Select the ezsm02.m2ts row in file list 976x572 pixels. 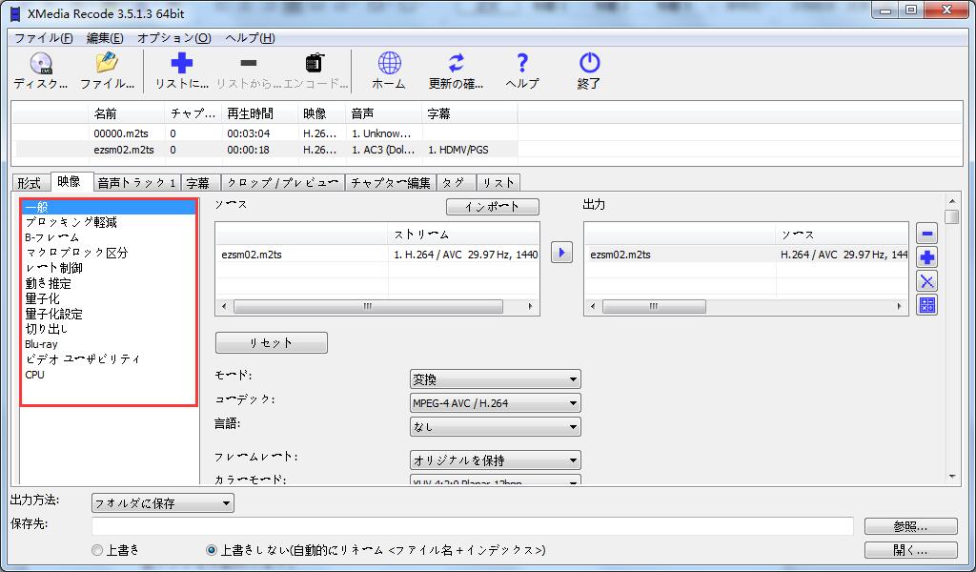click(265, 150)
